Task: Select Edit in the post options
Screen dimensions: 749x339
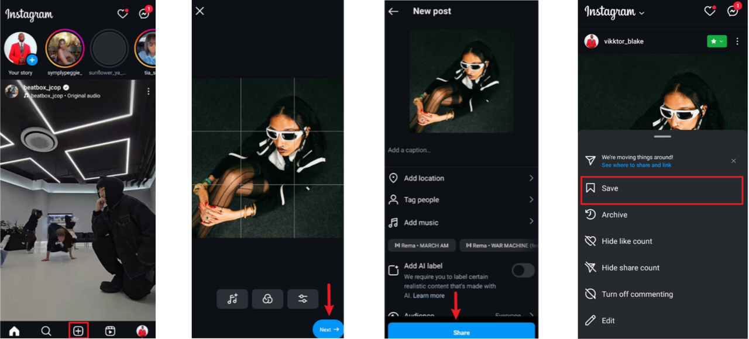Action: coord(662,320)
